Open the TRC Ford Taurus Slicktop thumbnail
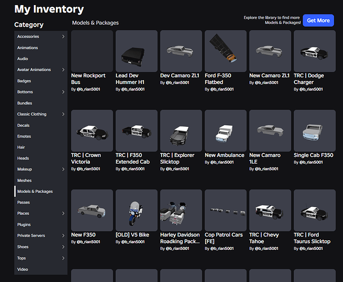 coord(315,210)
